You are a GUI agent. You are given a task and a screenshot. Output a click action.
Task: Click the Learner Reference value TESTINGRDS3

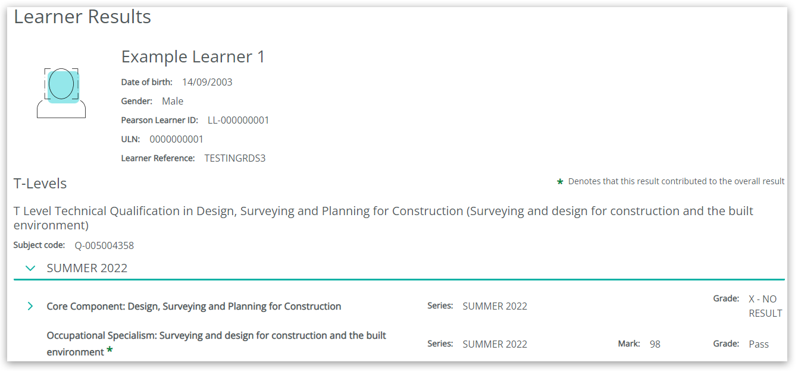coord(234,158)
